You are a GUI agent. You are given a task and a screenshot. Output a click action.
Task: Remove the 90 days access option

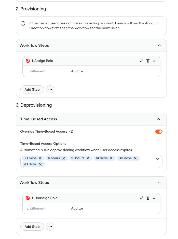40,164
